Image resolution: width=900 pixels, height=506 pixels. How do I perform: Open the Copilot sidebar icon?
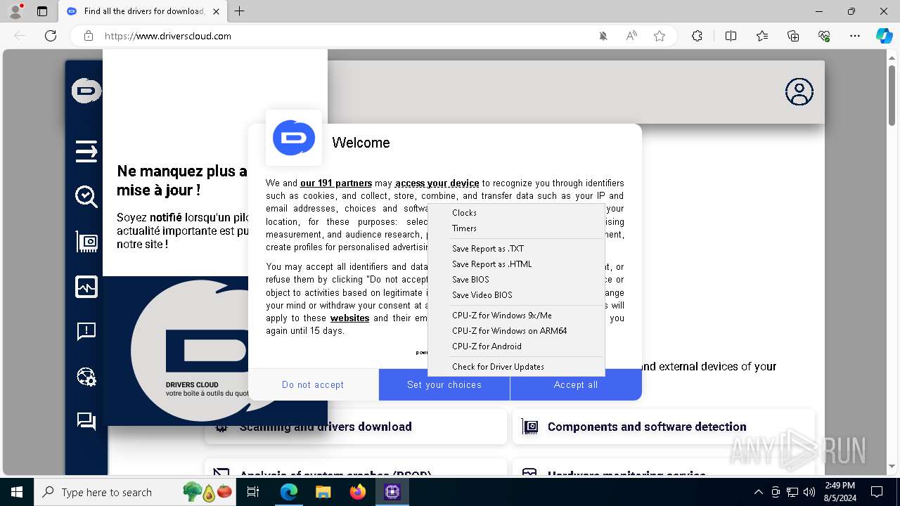(x=884, y=36)
